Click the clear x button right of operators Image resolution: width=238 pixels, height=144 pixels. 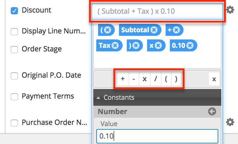(214, 79)
